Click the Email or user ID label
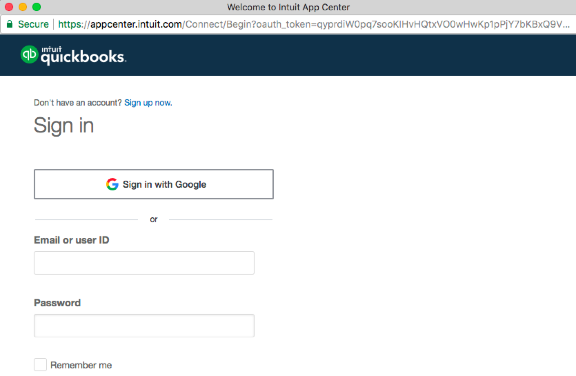This screenshot has height=376, width=576. click(71, 240)
